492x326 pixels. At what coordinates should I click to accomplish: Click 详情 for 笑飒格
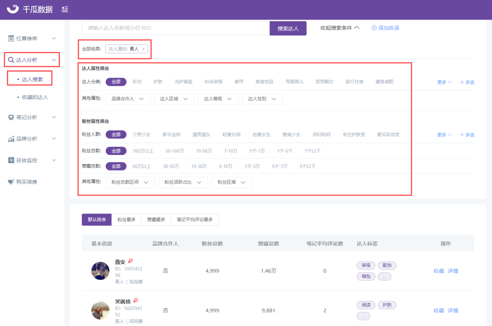(453, 310)
